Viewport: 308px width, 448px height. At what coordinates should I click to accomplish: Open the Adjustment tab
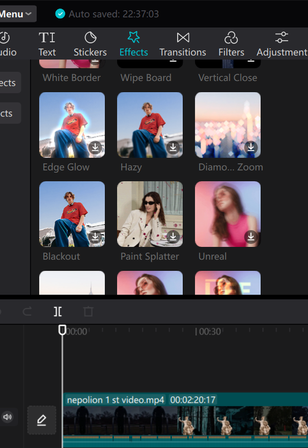click(282, 44)
